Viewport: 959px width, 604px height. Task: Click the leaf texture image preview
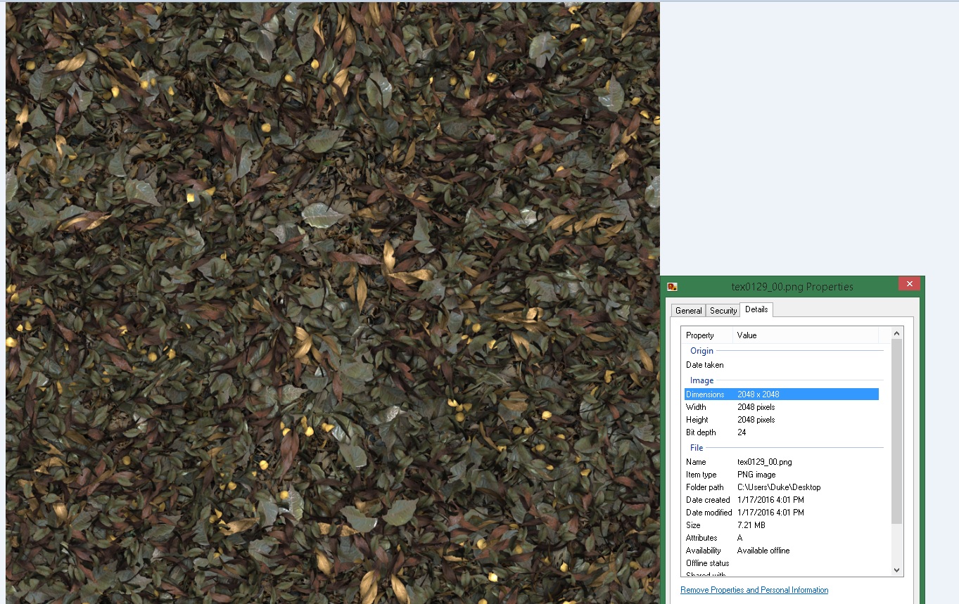[x=332, y=302]
